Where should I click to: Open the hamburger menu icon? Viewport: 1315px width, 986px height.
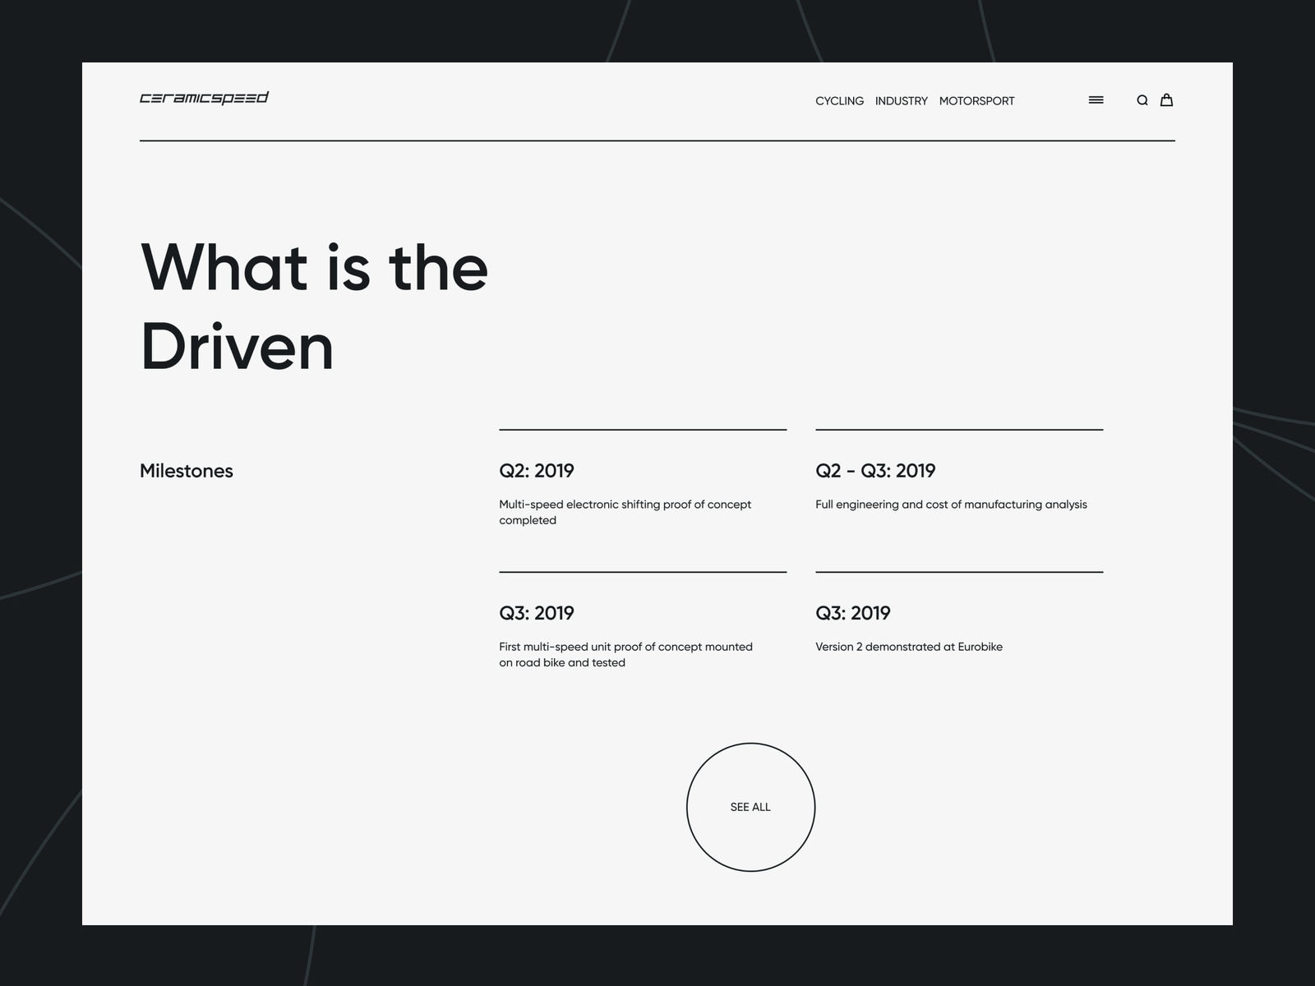[1096, 100]
